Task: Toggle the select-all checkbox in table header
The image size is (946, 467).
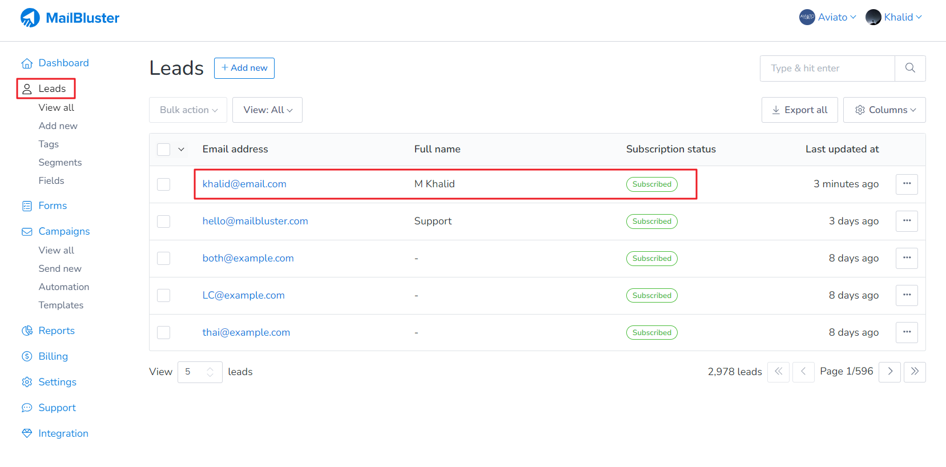Action: [164, 150]
